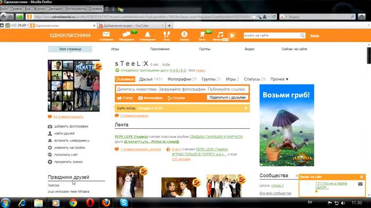Screen dimensions: 371x208
Task: Click the share news text field
Action: click(182, 90)
